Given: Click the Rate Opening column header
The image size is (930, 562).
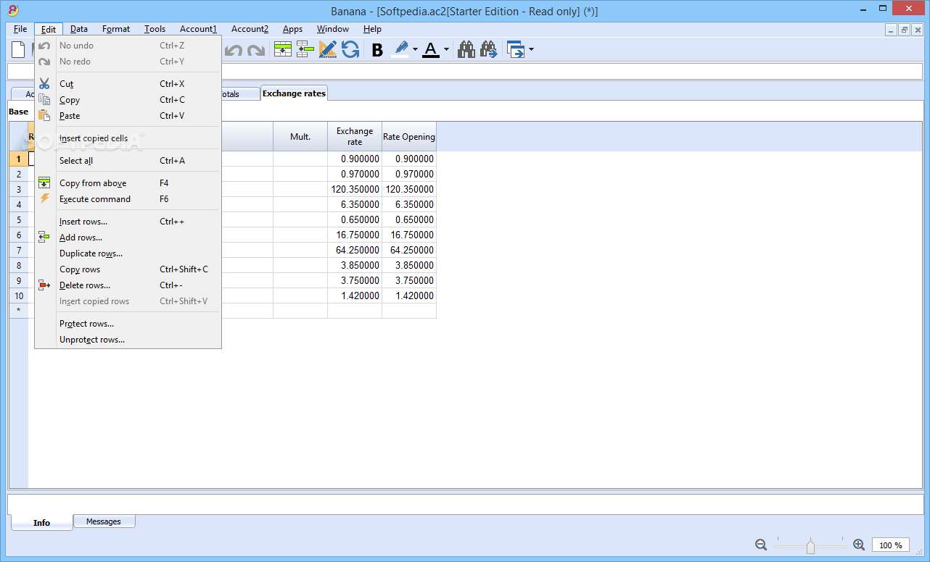Looking at the screenshot, I should [409, 136].
